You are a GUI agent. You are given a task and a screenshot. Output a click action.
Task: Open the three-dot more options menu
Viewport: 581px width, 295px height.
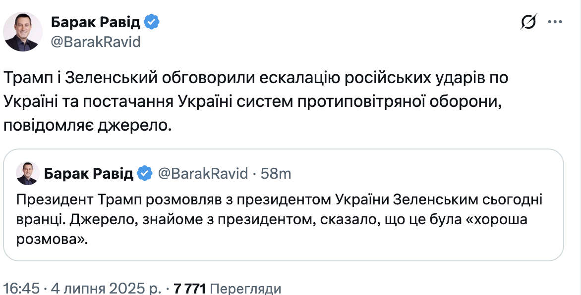point(554,22)
